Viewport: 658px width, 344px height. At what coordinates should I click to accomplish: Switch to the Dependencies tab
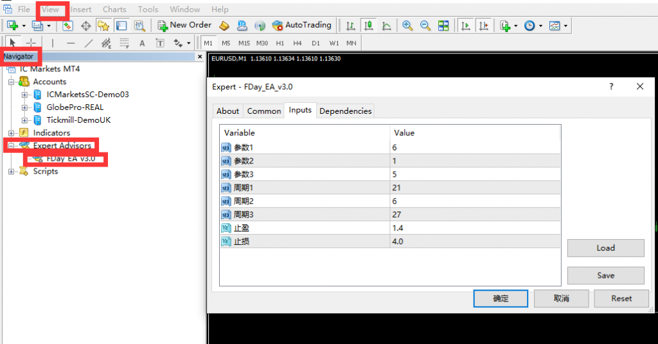345,111
